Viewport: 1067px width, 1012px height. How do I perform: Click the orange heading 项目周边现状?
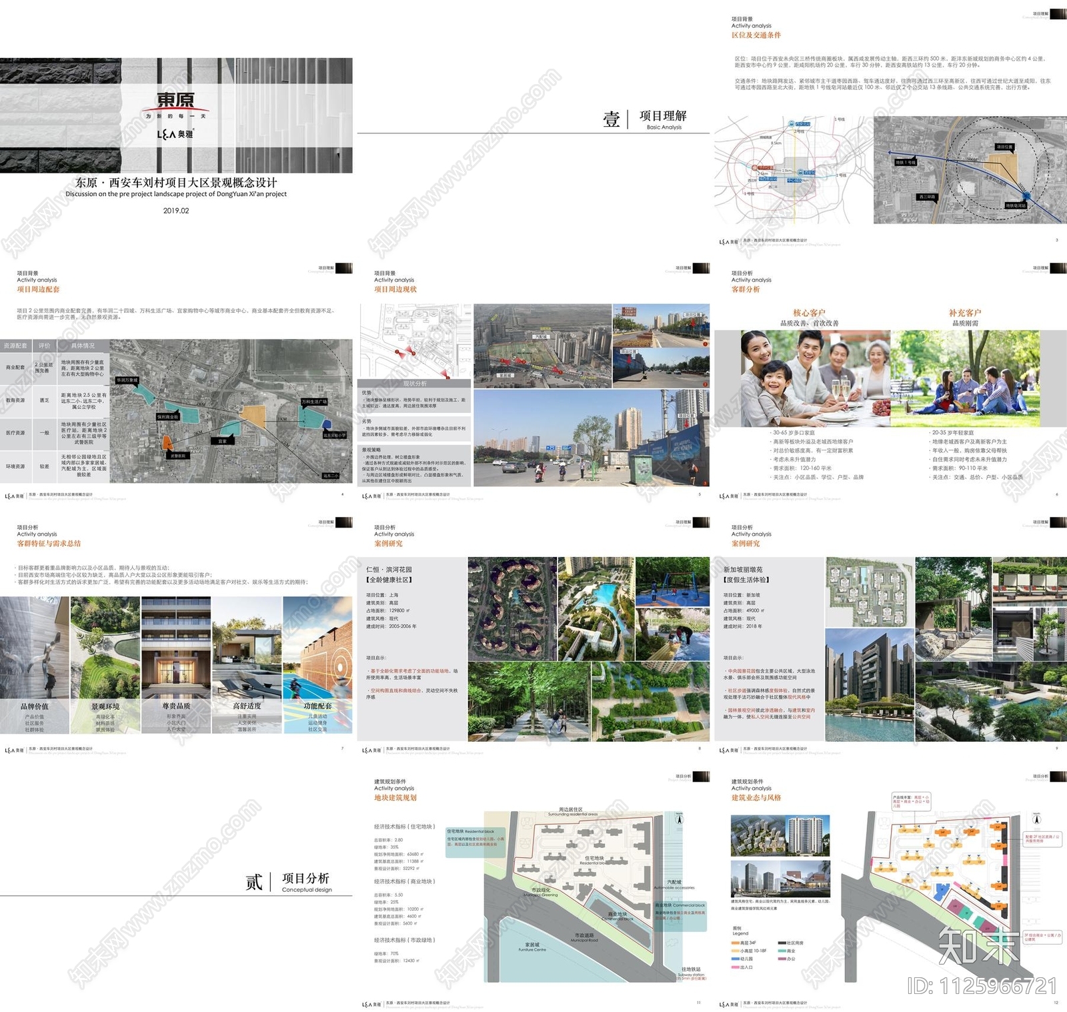(x=395, y=290)
